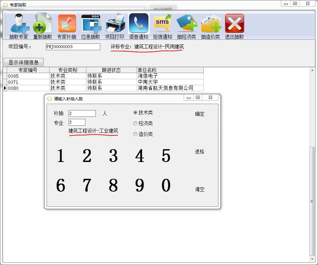The image size is (318, 265).
Task: Start 语音通知 voice notification phone icon
Action: [138, 26]
